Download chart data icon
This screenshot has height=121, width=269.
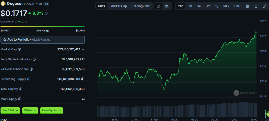point(256,6)
